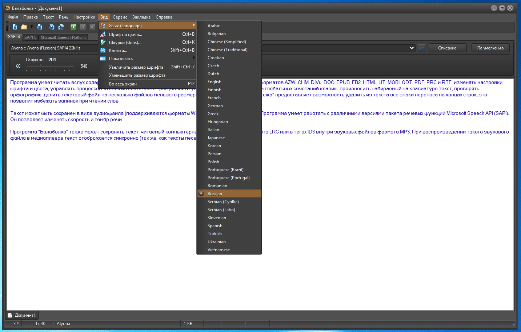This screenshot has height=332, width=521.
Task: Select the Russian language radio option
Action: tap(201, 193)
